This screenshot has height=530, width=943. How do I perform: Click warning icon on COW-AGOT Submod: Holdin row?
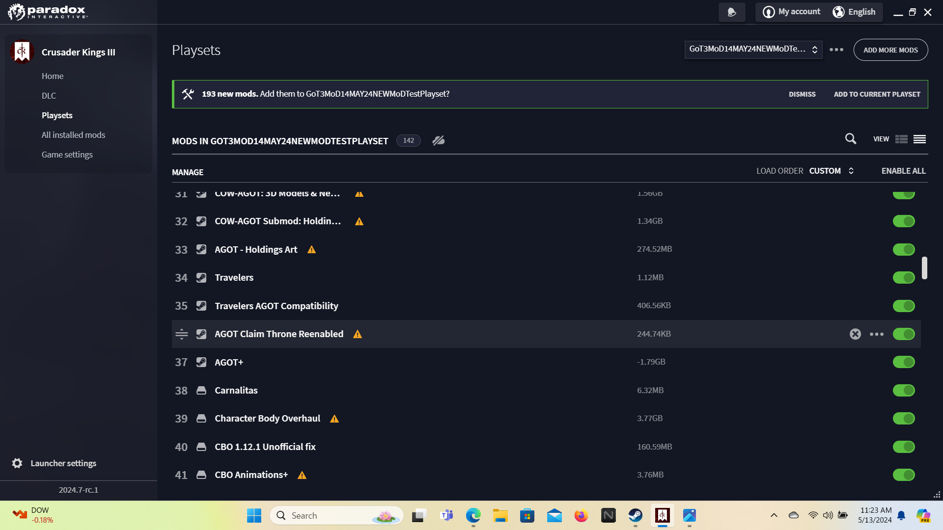[360, 222]
